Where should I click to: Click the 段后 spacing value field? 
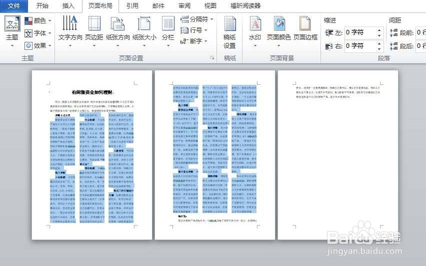coord(421,46)
